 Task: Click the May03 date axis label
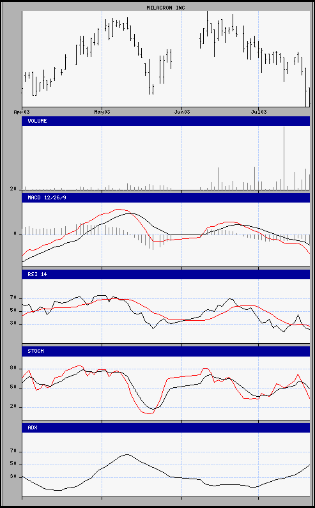(102, 112)
